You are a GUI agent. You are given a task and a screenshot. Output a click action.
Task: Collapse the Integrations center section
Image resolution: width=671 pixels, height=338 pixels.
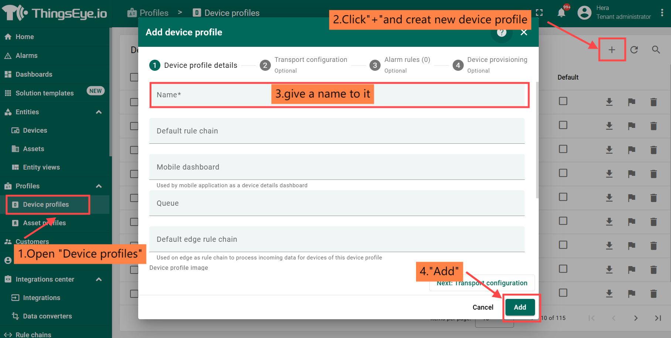[x=99, y=279]
